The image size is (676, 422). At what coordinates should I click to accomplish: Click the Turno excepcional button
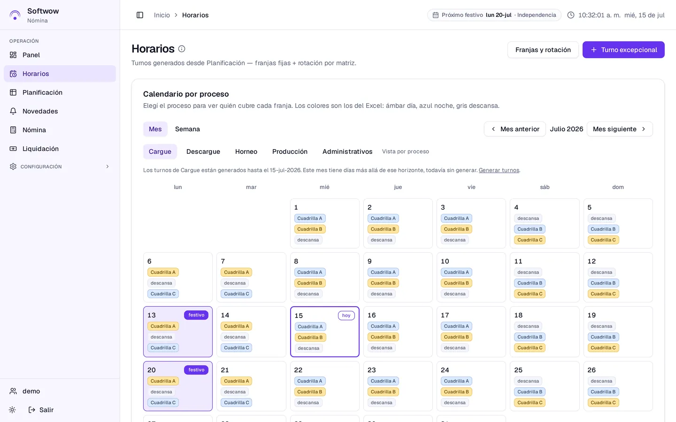point(623,50)
